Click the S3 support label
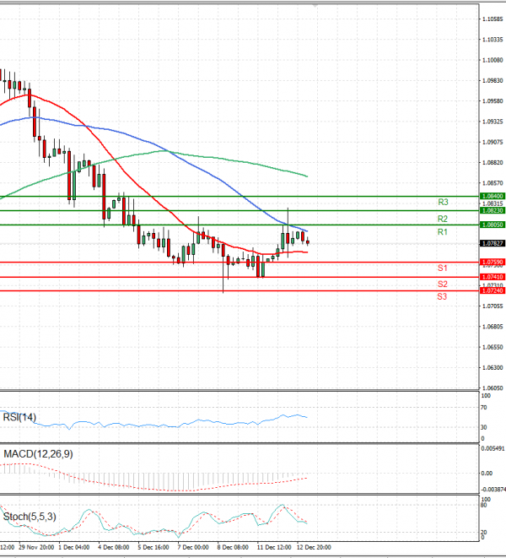This screenshot has height=558, width=506. click(442, 296)
